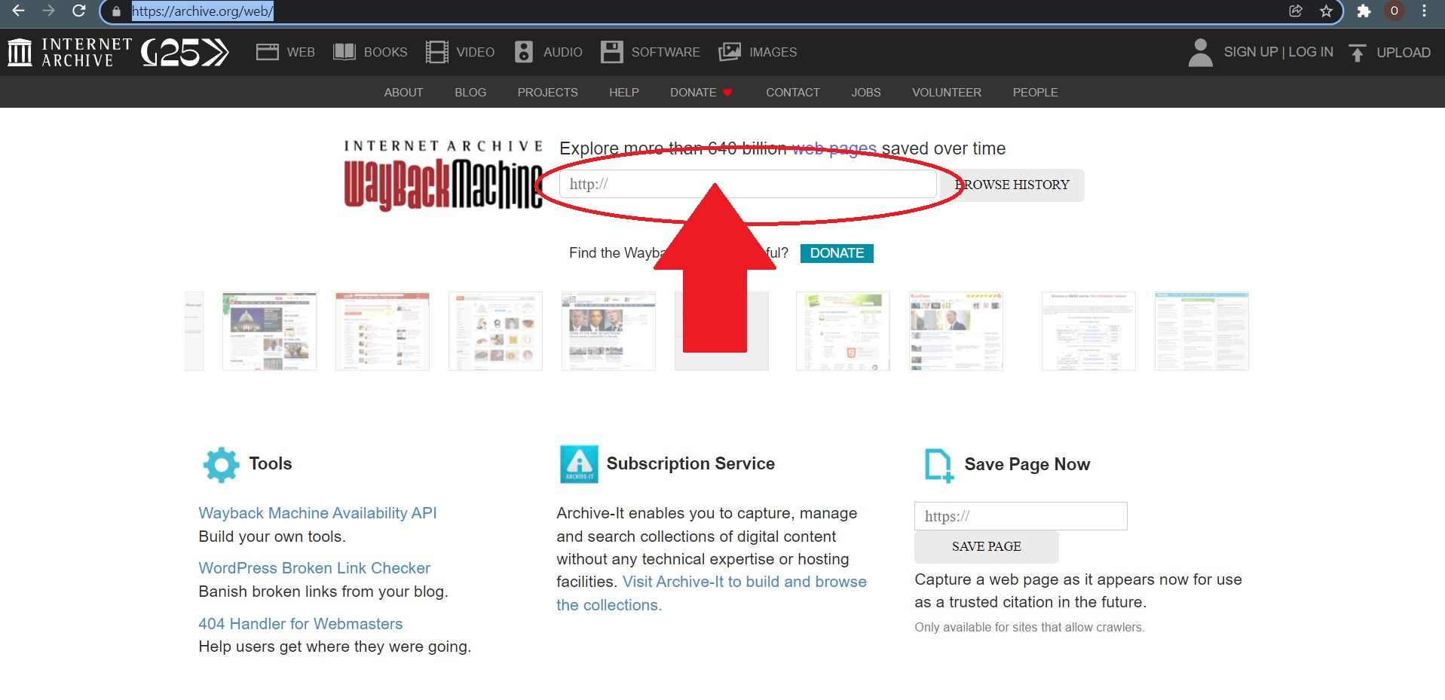Go to the Volunteer page

[x=946, y=93]
